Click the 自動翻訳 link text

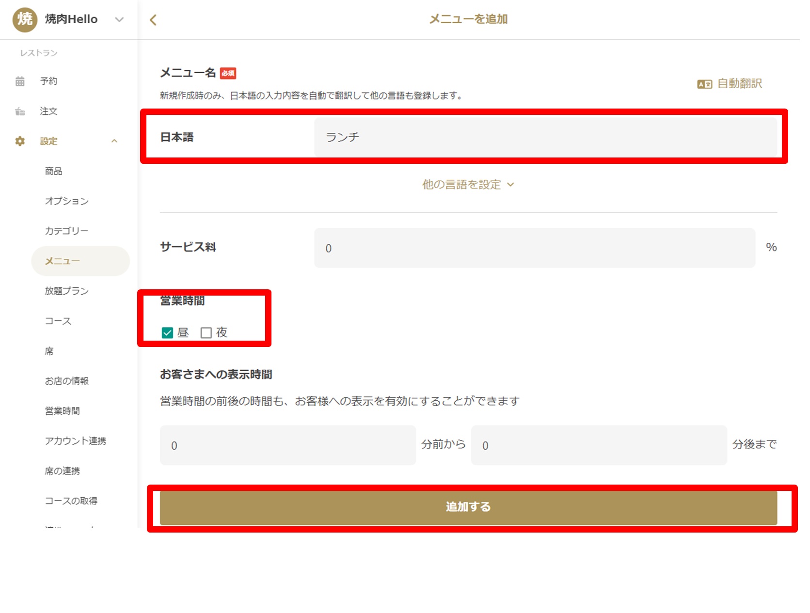[739, 84]
